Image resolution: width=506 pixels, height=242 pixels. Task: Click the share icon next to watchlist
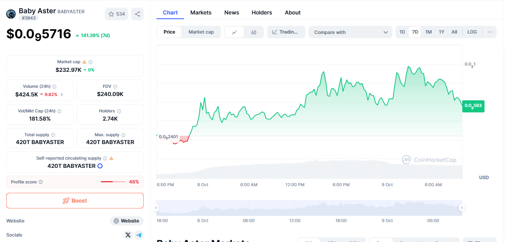tap(137, 14)
